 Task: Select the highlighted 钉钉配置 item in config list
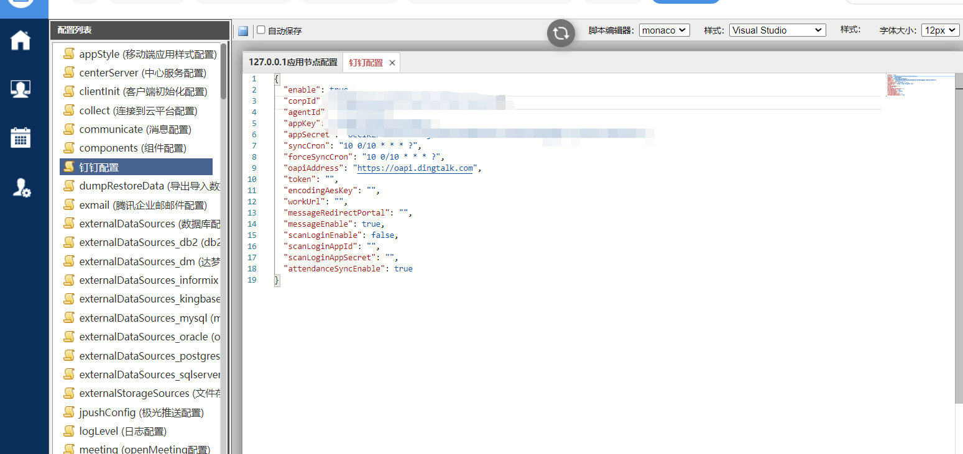136,167
